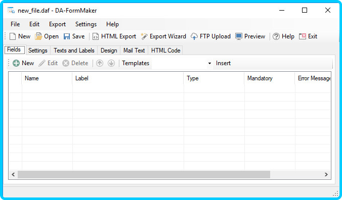
Task: Select the Fields tab
Action: click(x=14, y=49)
